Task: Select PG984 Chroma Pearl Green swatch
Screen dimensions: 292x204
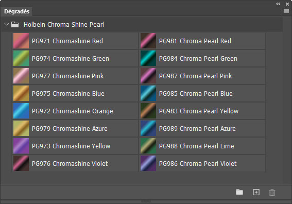Action: (x=148, y=58)
